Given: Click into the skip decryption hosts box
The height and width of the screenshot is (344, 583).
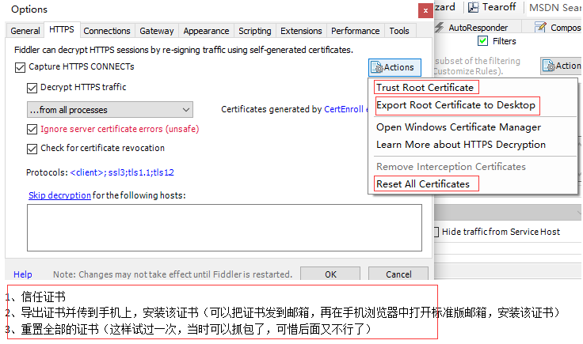Looking at the screenshot, I should click(x=225, y=228).
